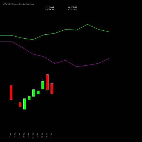Screen dimensions: 142x142
Task: Click the small green candle for 25 Sep
Action: pyautogui.click(x=38, y=92)
